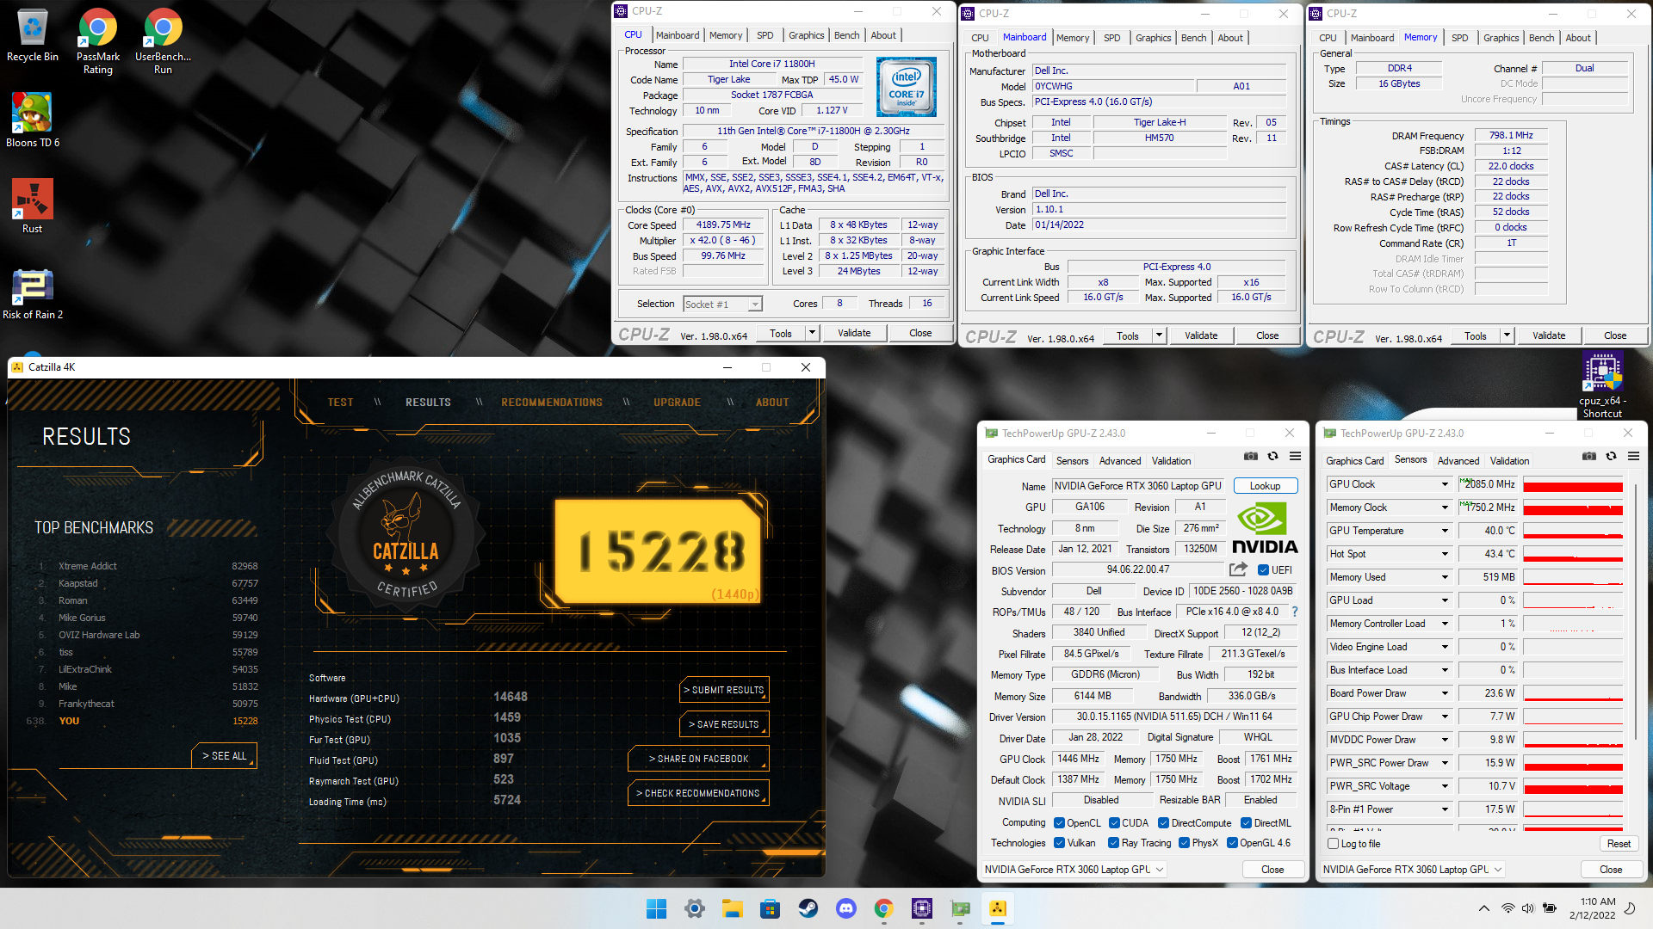Switch to Bench tab in CPU-Z CPU window
Image resolution: width=1653 pixels, height=929 pixels.
point(846,35)
